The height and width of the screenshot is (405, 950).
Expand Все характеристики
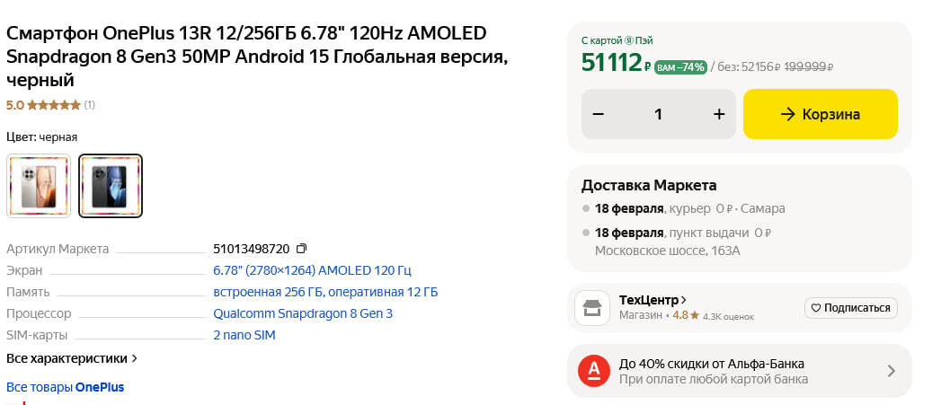pos(72,358)
